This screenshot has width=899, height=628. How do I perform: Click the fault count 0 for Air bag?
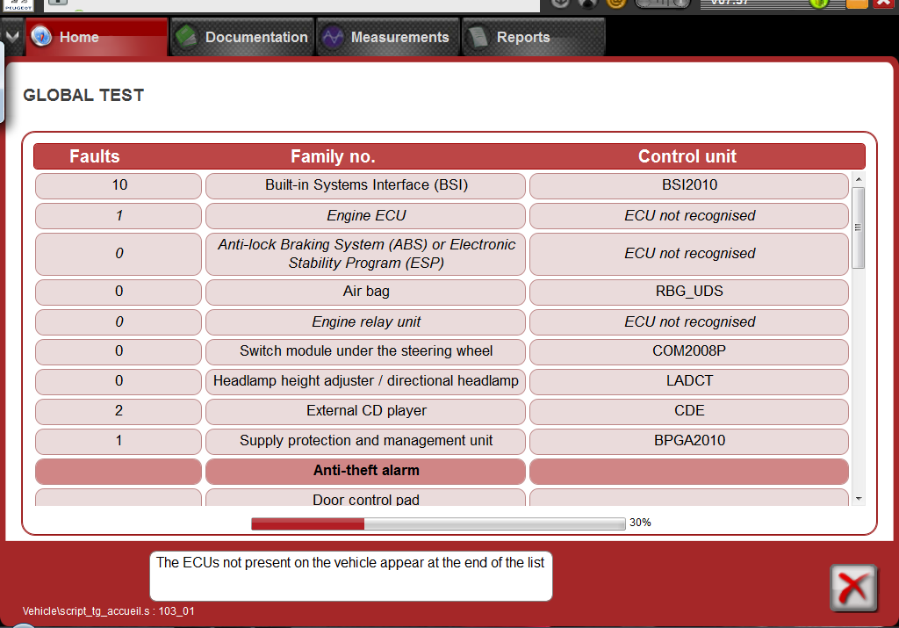click(119, 292)
